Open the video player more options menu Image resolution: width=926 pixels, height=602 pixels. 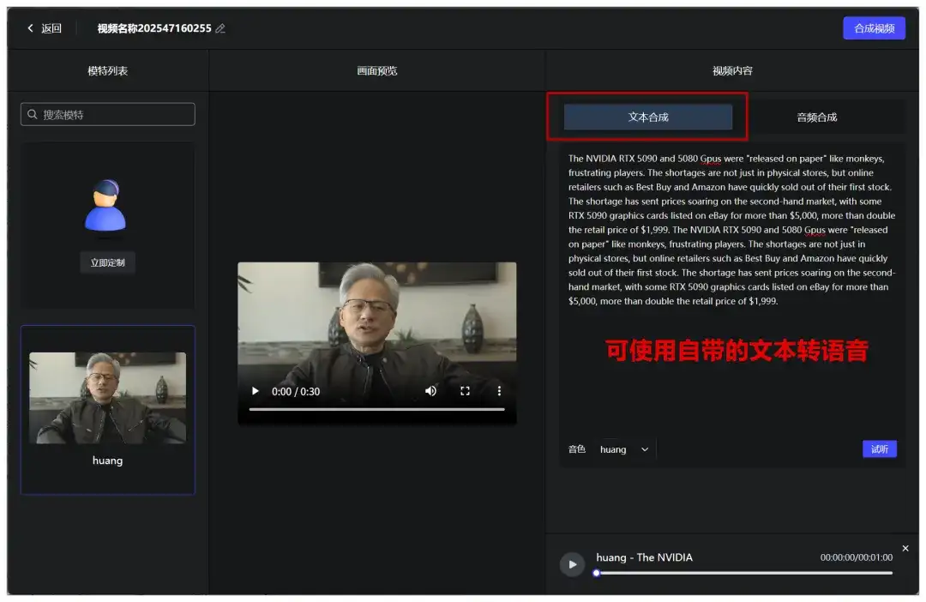(499, 391)
